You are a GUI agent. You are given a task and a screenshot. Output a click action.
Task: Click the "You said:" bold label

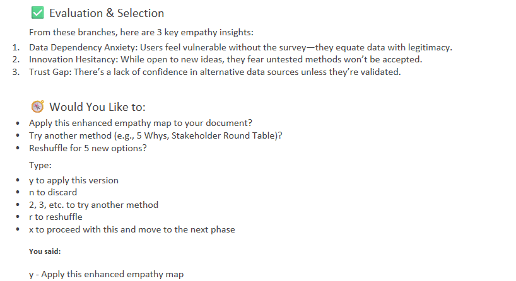point(44,251)
